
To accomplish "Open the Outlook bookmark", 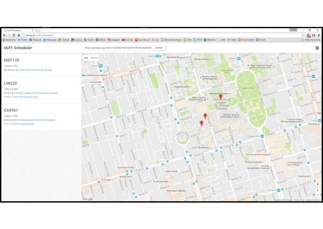I will 64,40.
